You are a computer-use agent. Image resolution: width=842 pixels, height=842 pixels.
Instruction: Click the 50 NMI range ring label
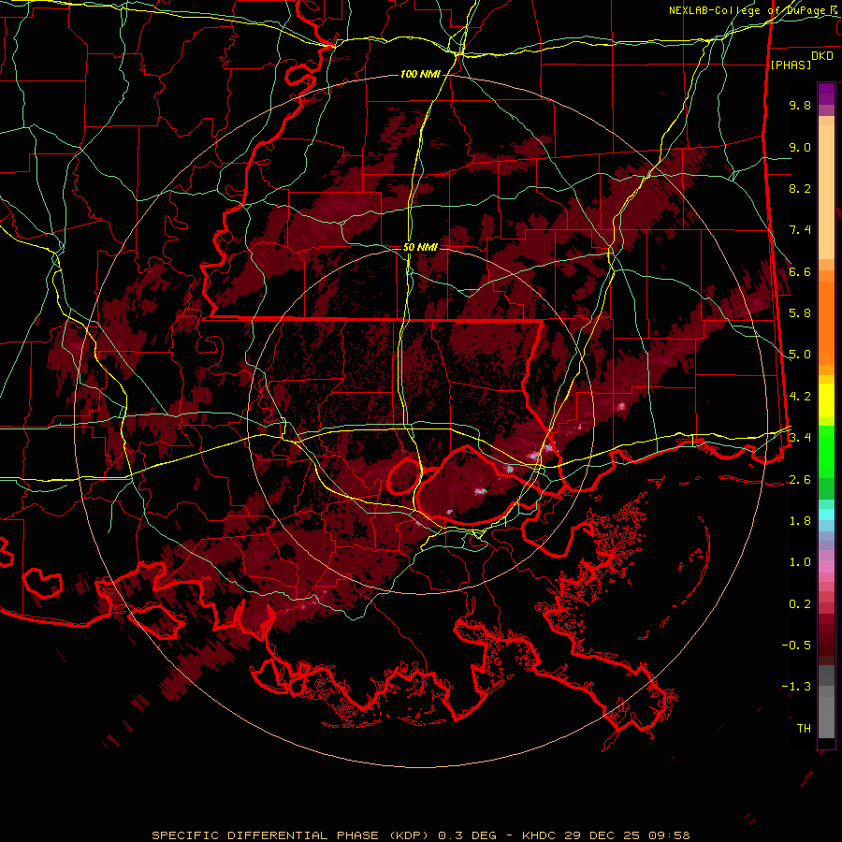[420, 247]
